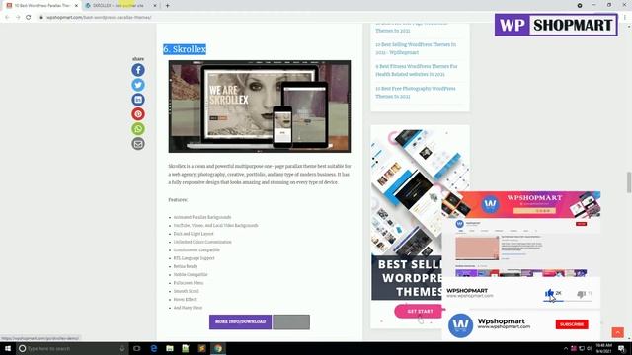Share the article via WhatsApp
Image resolution: width=632 pixels, height=355 pixels.
[x=138, y=129]
